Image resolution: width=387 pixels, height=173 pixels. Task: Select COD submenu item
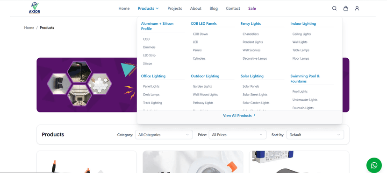[x=146, y=39]
